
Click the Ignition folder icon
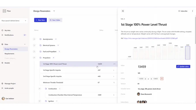[x=46, y=101]
